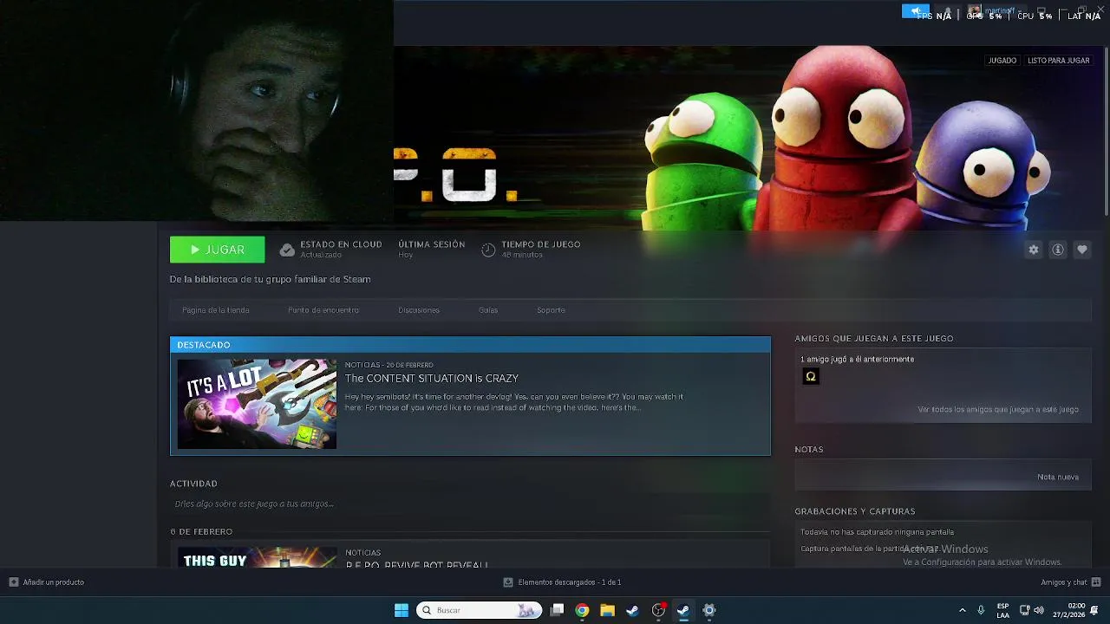Open the Settings gear taskbar icon
1110x624 pixels.
(708, 610)
